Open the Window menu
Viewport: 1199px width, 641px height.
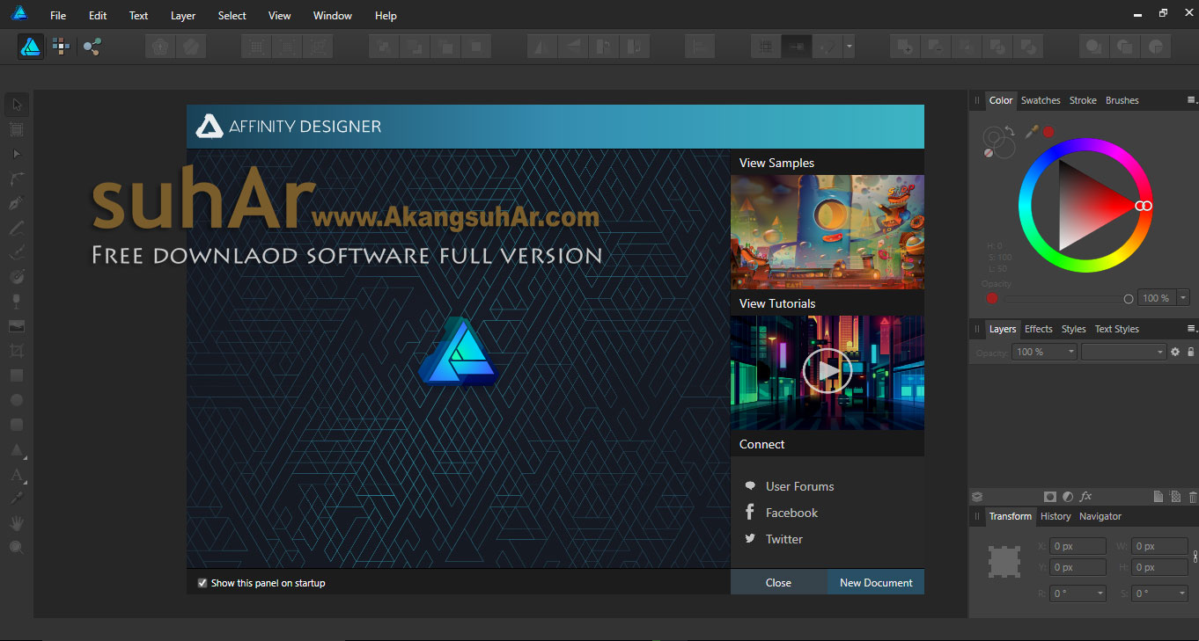tap(333, 16)
